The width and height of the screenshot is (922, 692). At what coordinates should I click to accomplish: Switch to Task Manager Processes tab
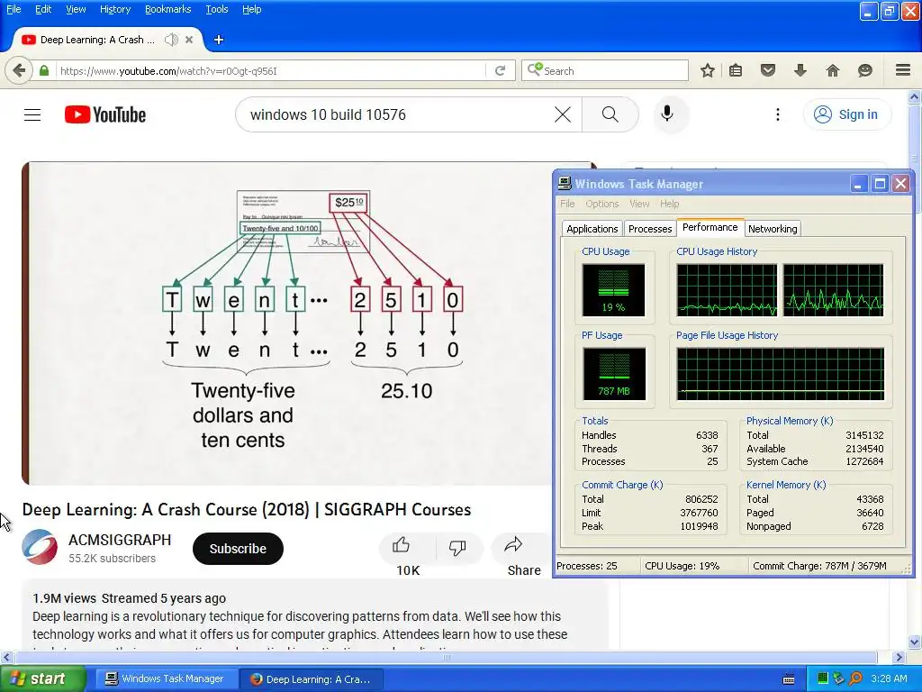pos(650,228)
